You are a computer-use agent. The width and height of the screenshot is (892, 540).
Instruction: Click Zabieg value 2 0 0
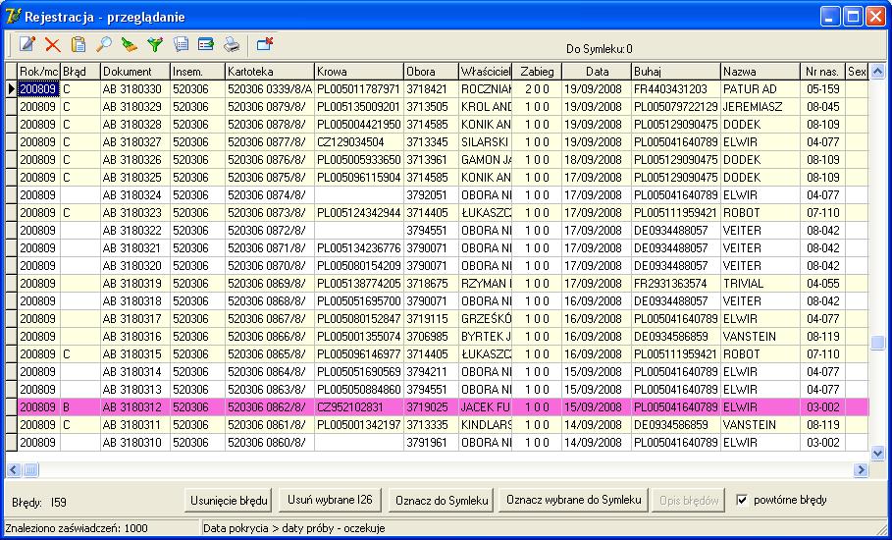coord(537,88)
